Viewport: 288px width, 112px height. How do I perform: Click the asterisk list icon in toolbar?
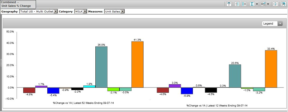click(244, 4)
